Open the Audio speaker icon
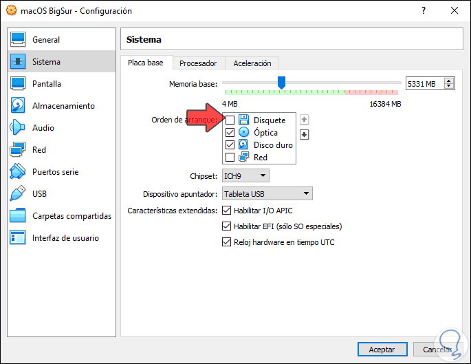This screenshot has height=364, width=471. (17, 127)
